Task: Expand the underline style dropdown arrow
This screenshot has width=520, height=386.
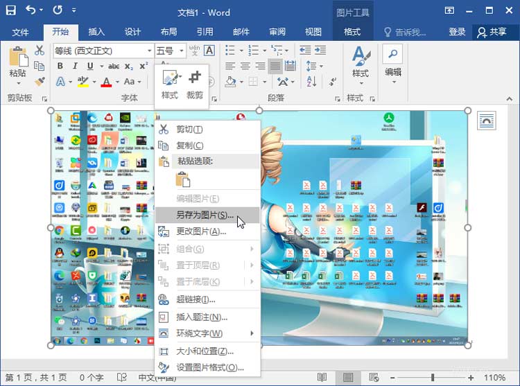Action: pos(101,67)
